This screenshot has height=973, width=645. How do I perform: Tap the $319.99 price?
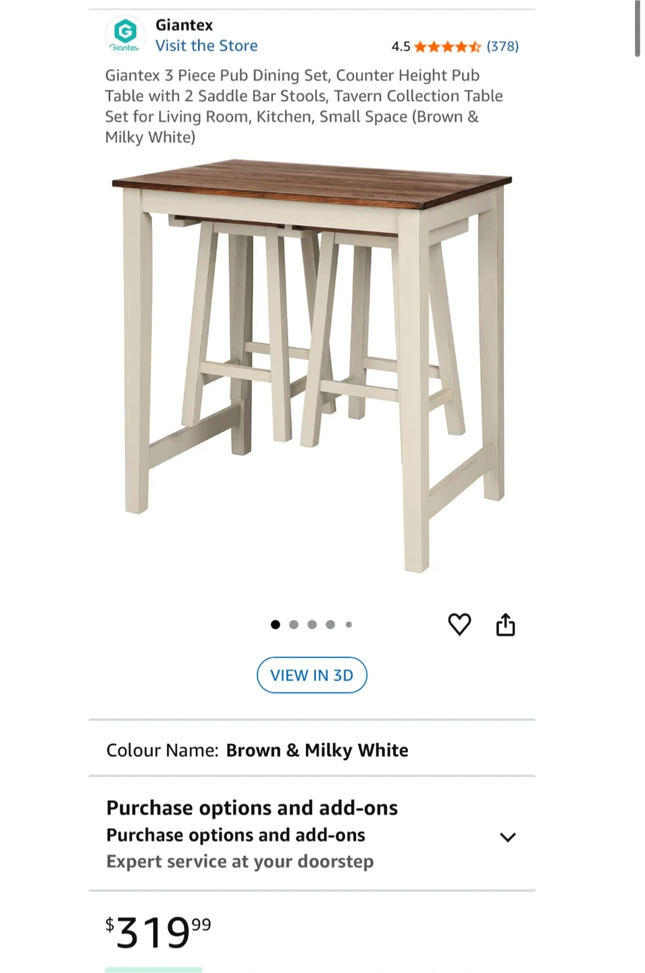(x=158, y=932)
